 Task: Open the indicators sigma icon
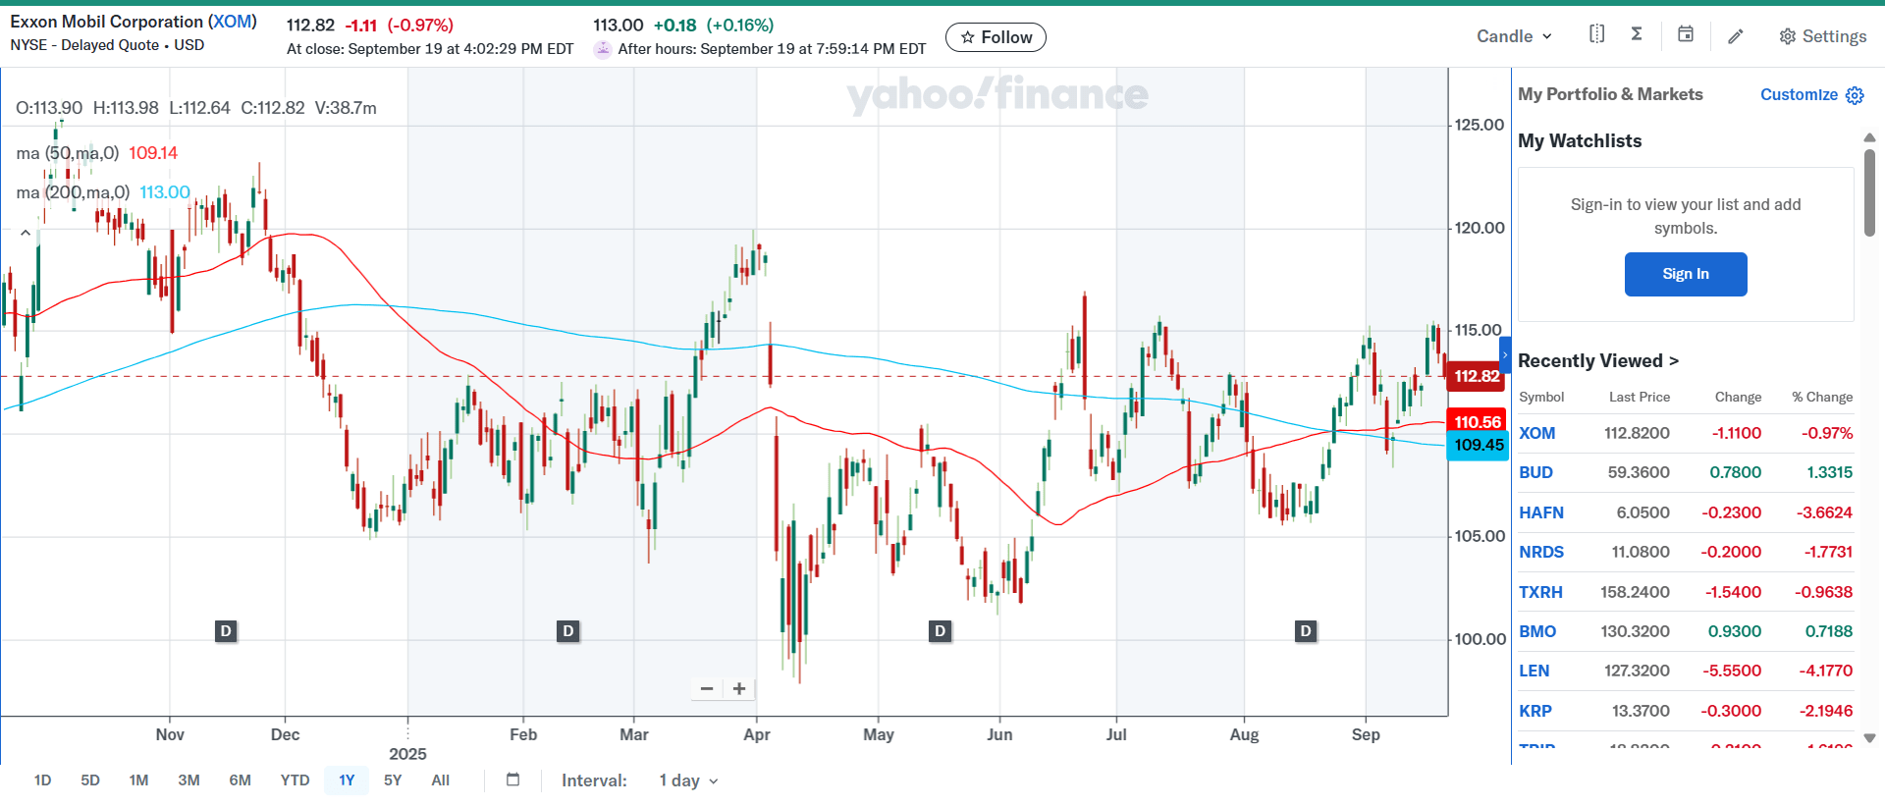pos(1637,34)
